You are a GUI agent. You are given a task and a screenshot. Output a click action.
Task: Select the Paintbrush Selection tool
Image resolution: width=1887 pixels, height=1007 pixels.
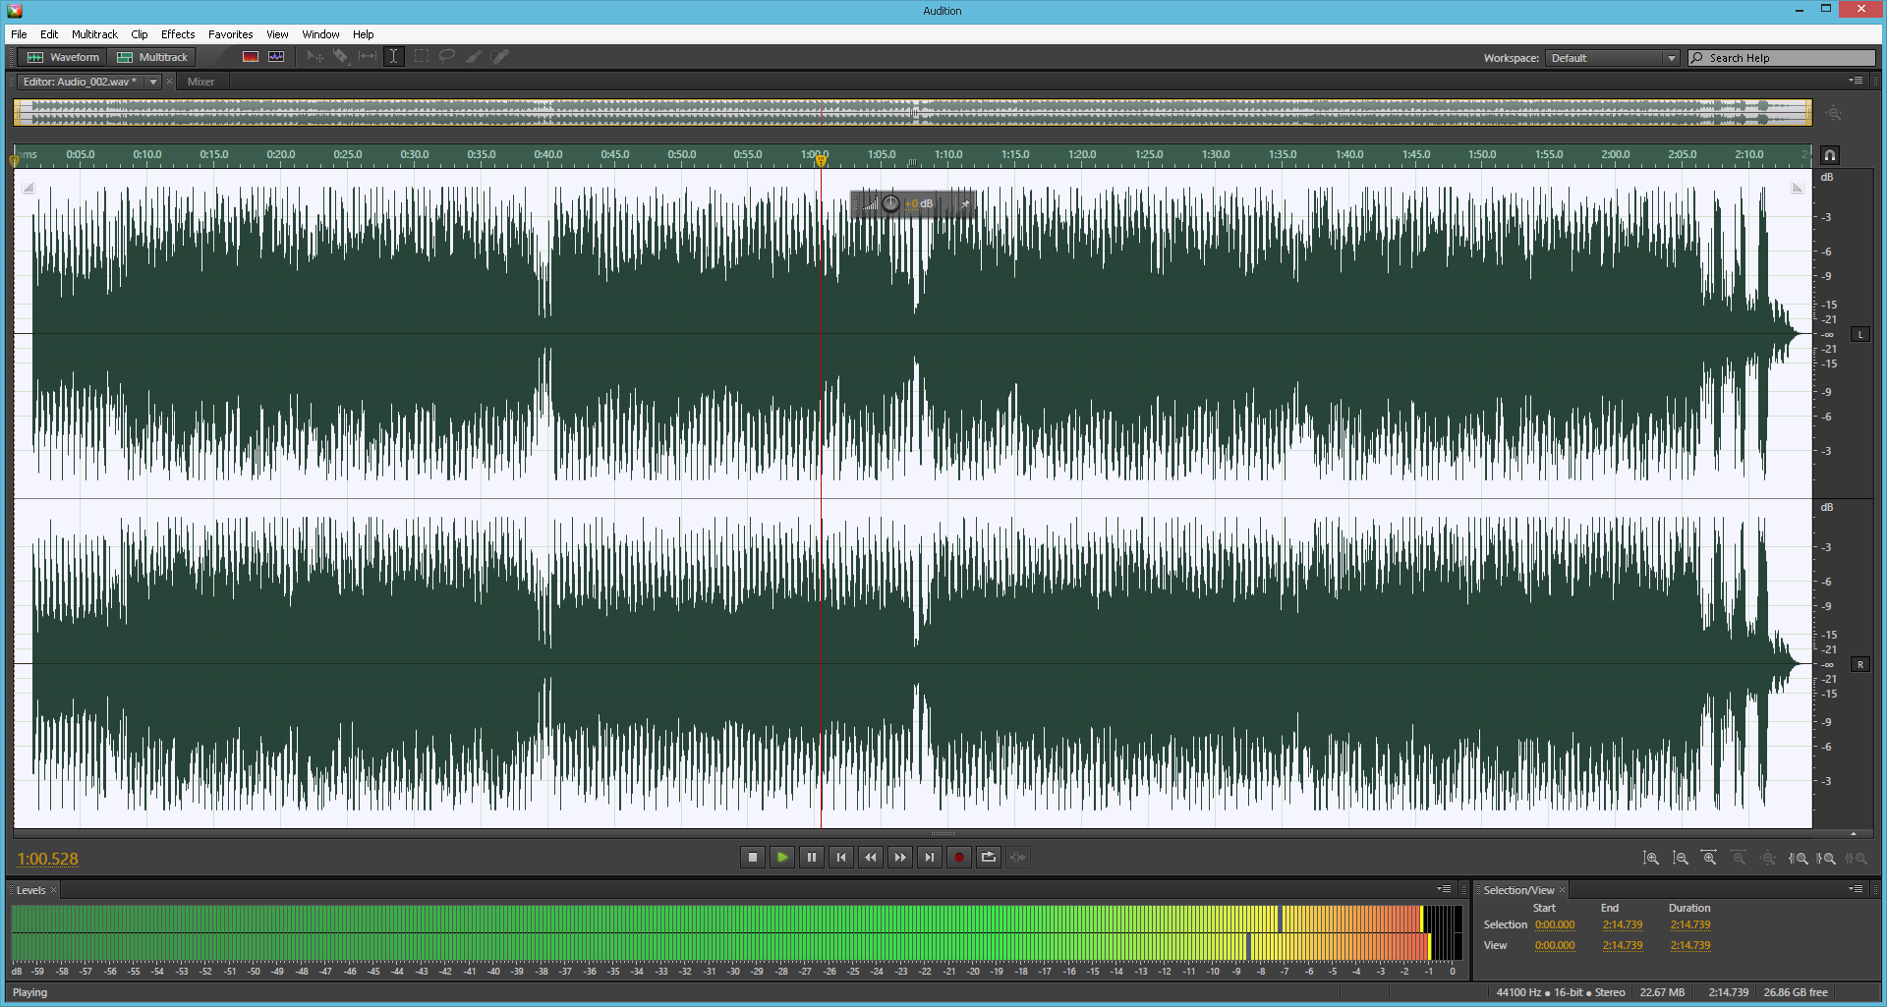pyautogui.click(x=474, y=57)
